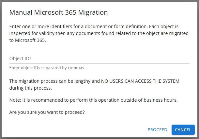The height and width of the screenshot is (139, 199).
Task: Click the underline of the Object IDs field
Action: pyautogui.click(x=99, y=63)
